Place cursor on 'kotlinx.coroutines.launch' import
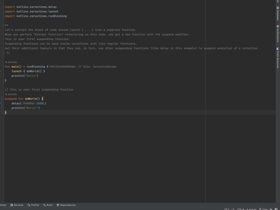 coord(38,11)
